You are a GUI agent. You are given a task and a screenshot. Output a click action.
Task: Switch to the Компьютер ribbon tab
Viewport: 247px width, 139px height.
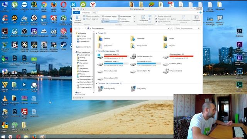coord(86,13)
